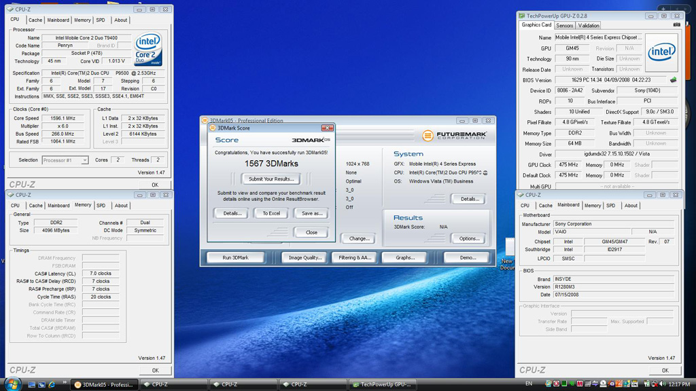This screenshot has width=696, height=391.
Task: Open Mainboard tab in top-left CPU-Z
Action: click(58, 20)
